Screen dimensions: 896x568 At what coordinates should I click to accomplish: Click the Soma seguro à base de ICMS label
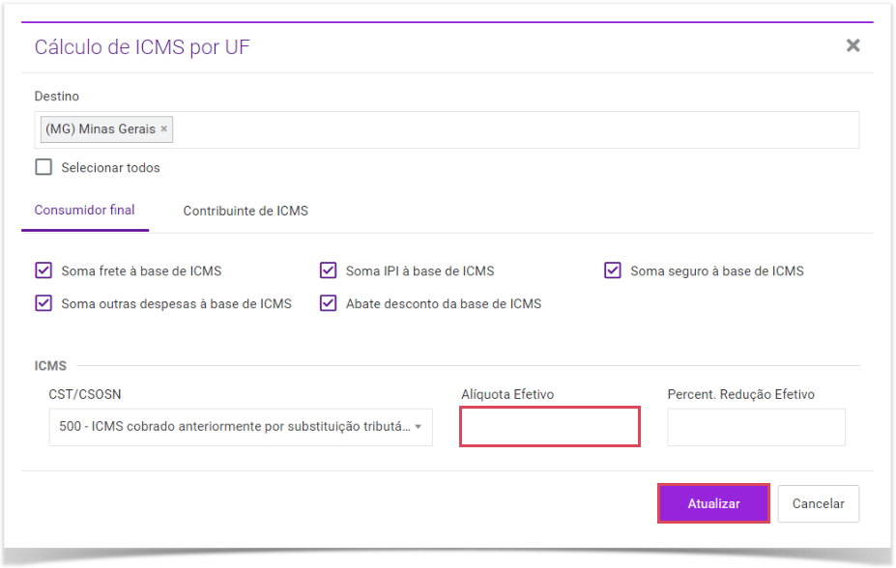(717, 271)
